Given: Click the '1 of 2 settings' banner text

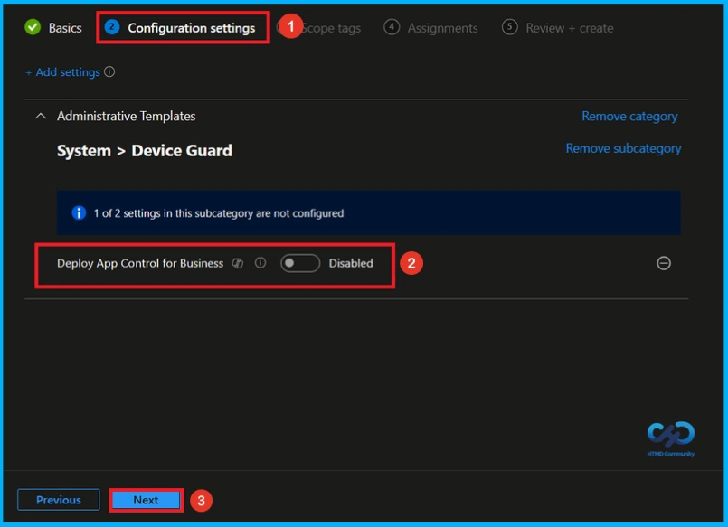Looking at the screenshot, I should pyautogui.click(x=219, y=213).
